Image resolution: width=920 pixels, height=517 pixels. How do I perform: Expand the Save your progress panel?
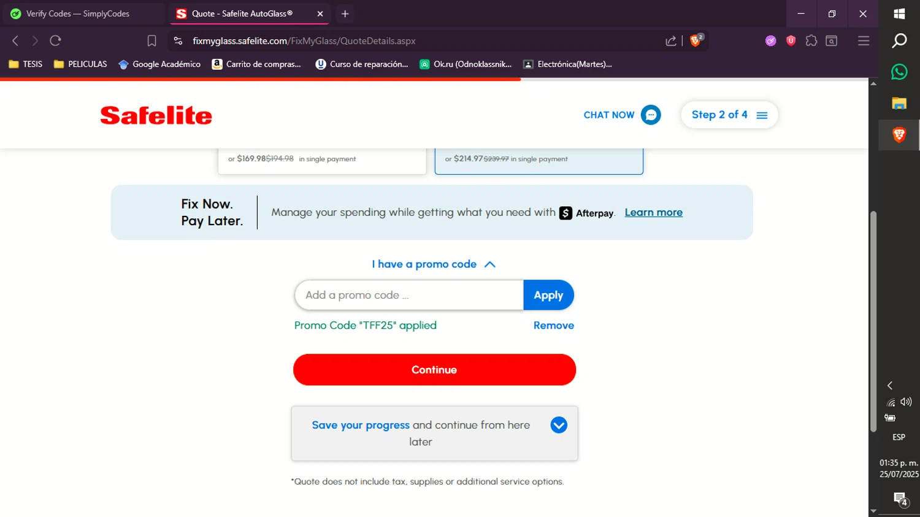pyautogui.click(x=559, y=425)
